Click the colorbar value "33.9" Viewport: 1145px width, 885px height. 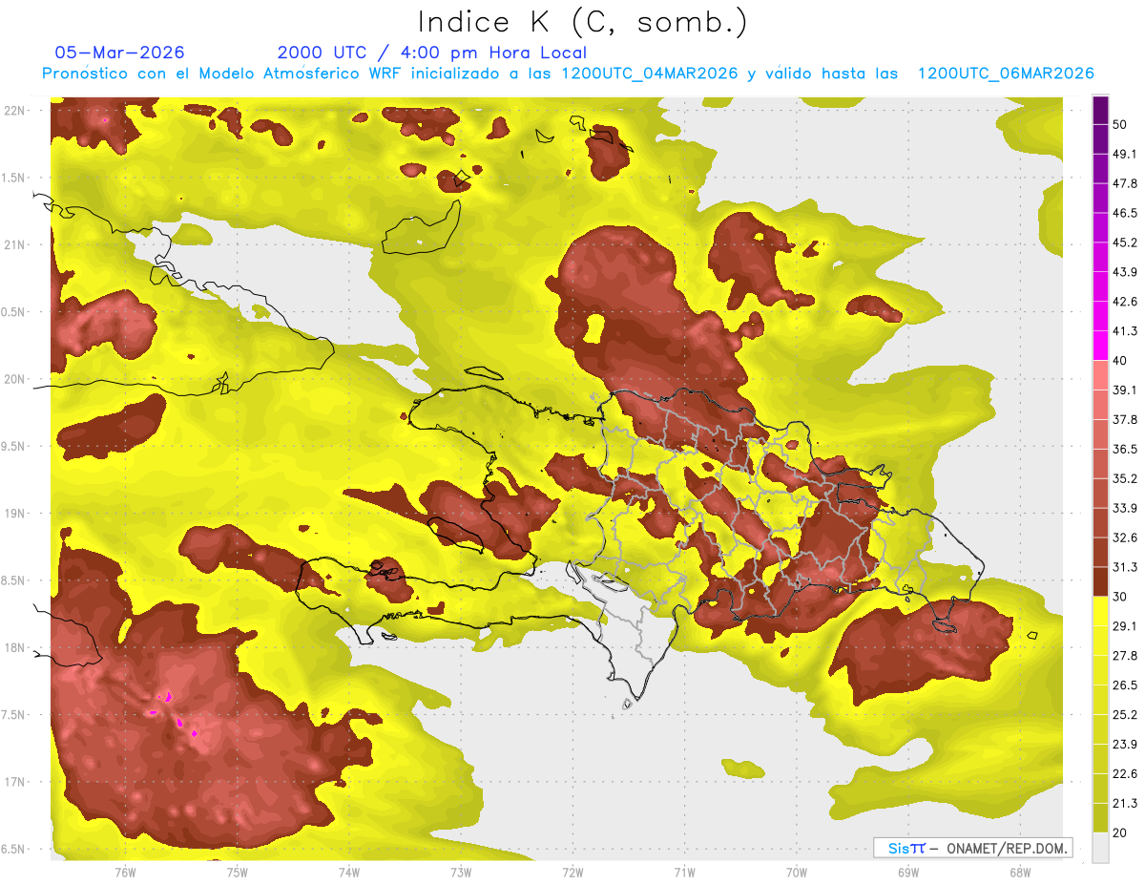point(1126,508)
